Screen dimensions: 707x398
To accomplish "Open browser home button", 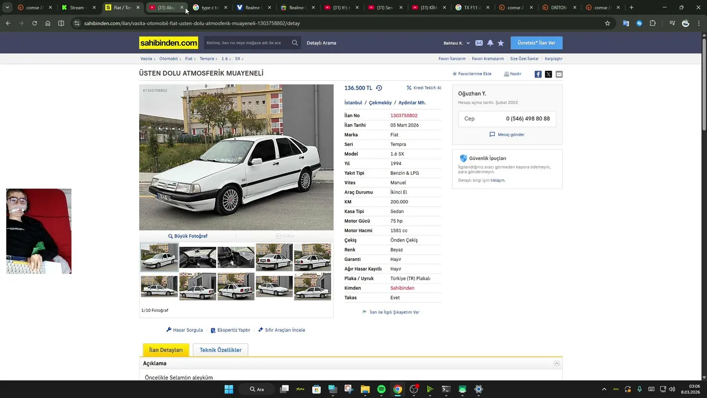I will 48,23.
